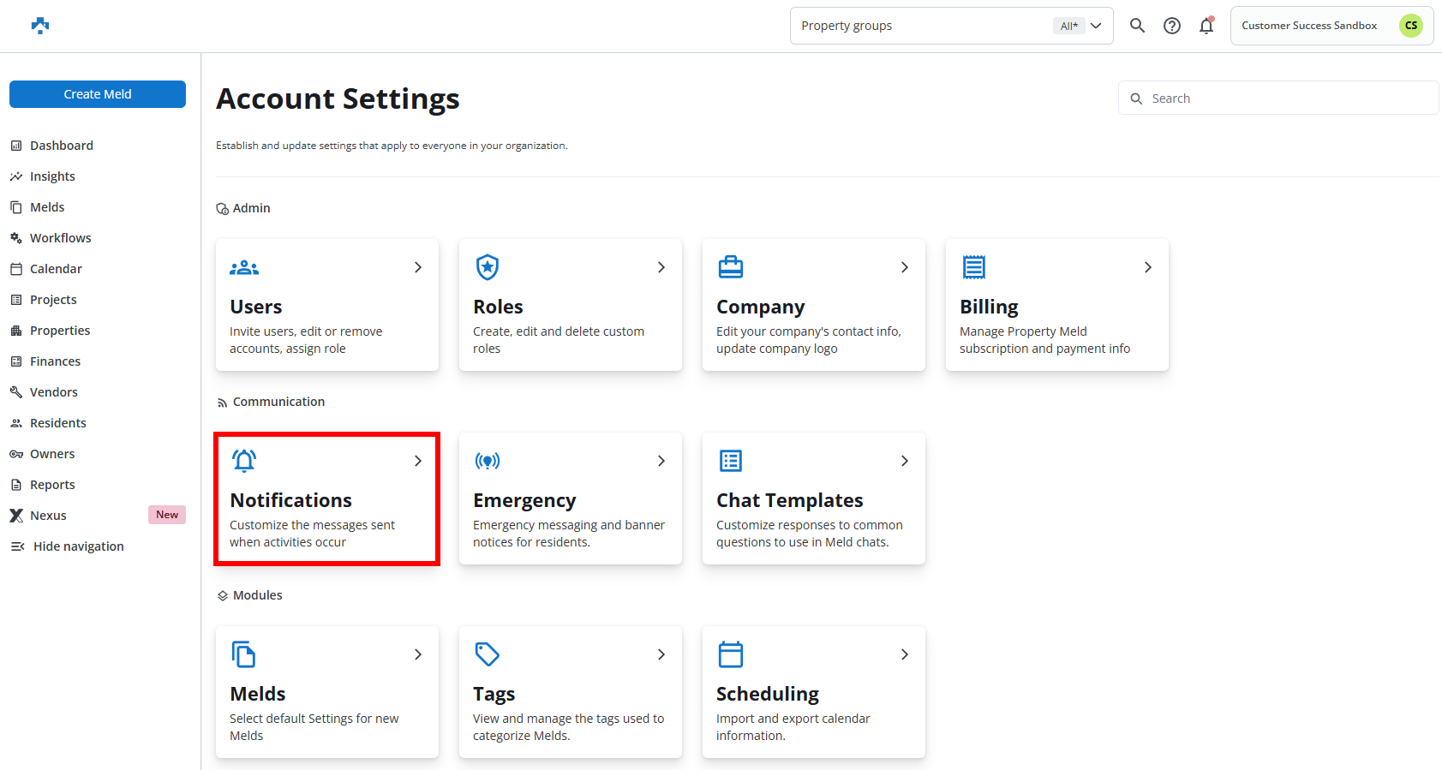Open the Notifications settings card
1442x770 pixels.
(x=326, y=498)
